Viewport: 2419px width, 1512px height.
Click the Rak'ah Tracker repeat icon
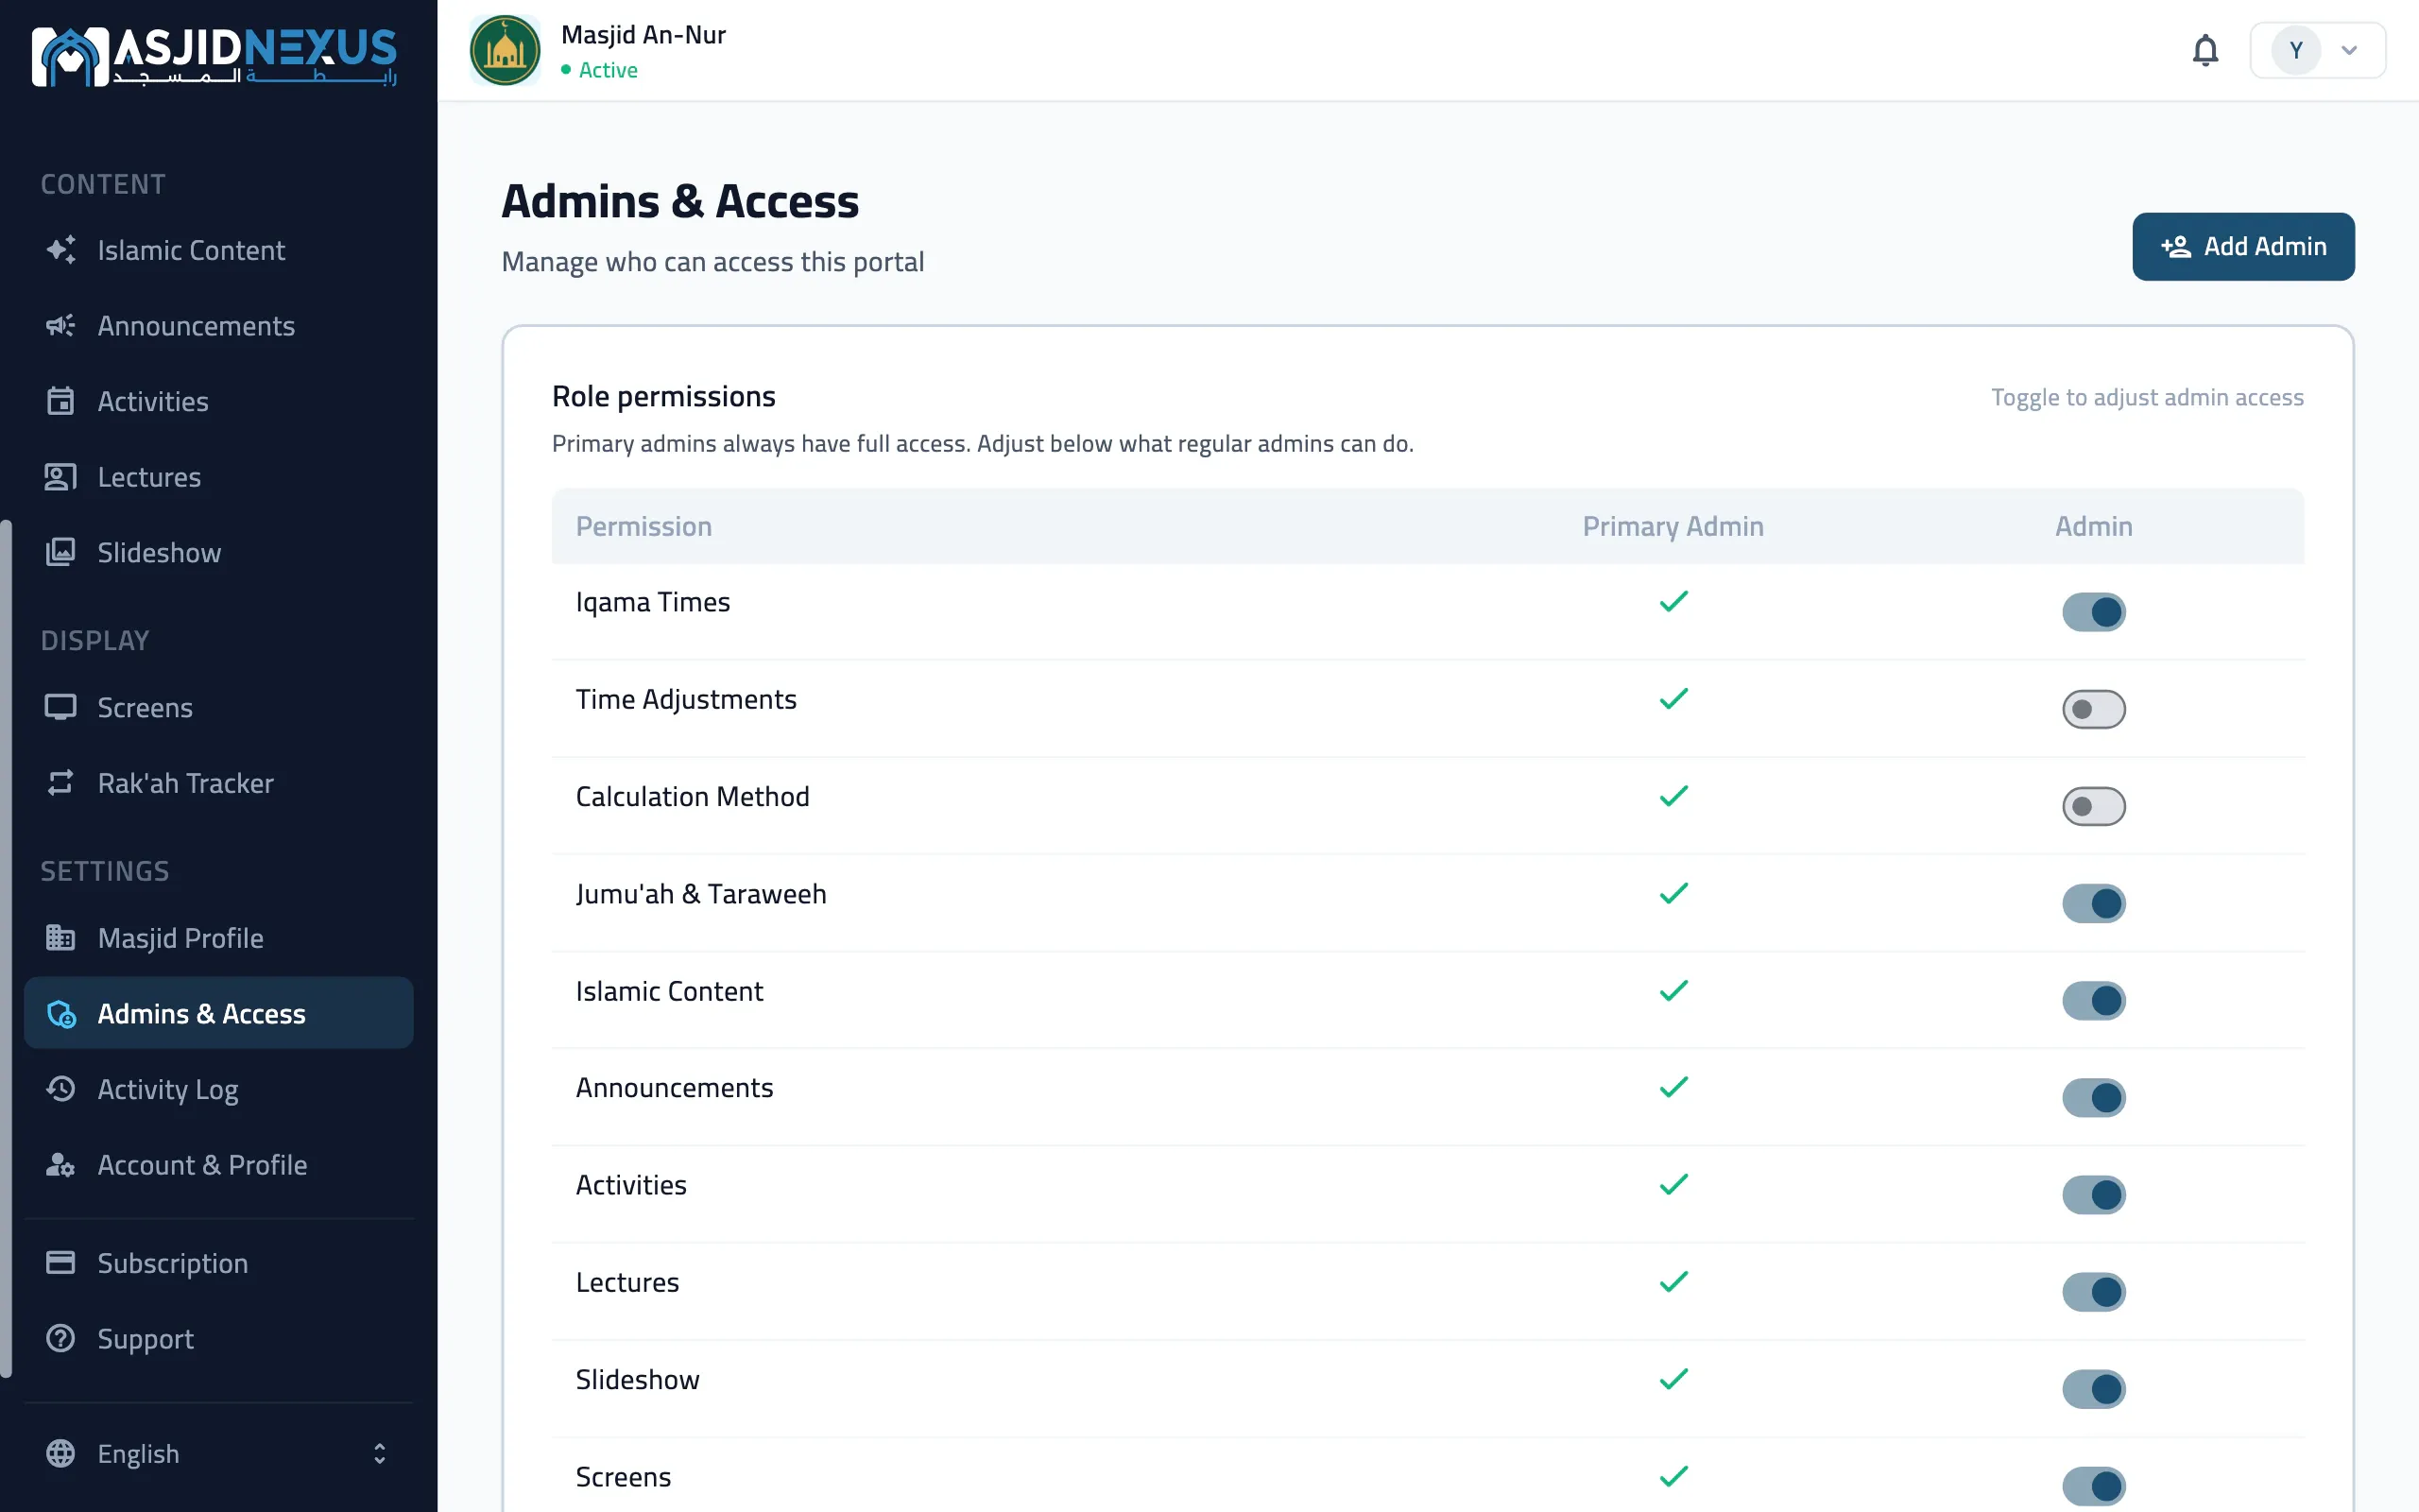pos(60,783)
